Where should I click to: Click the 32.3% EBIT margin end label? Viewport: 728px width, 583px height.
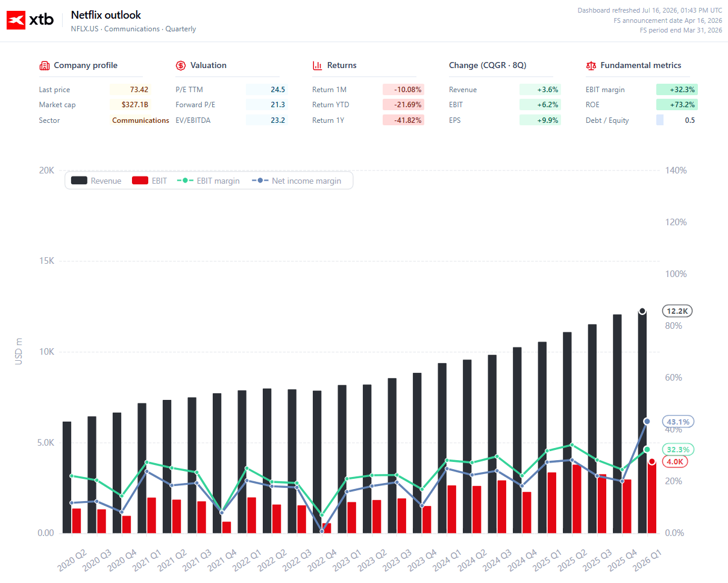point(679,449)
